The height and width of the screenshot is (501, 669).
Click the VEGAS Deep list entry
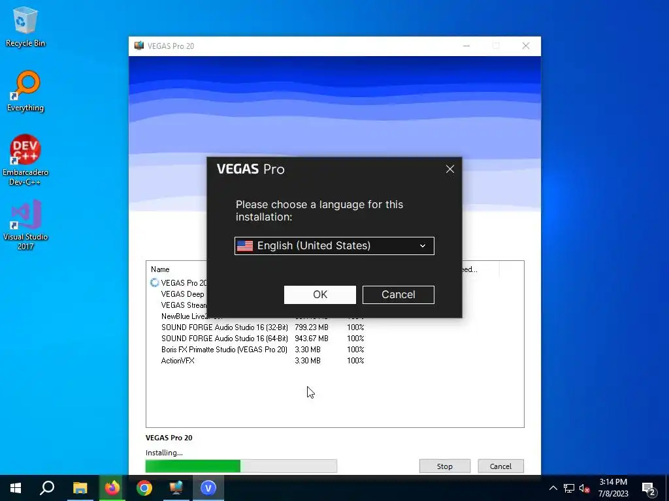(183, 294)
